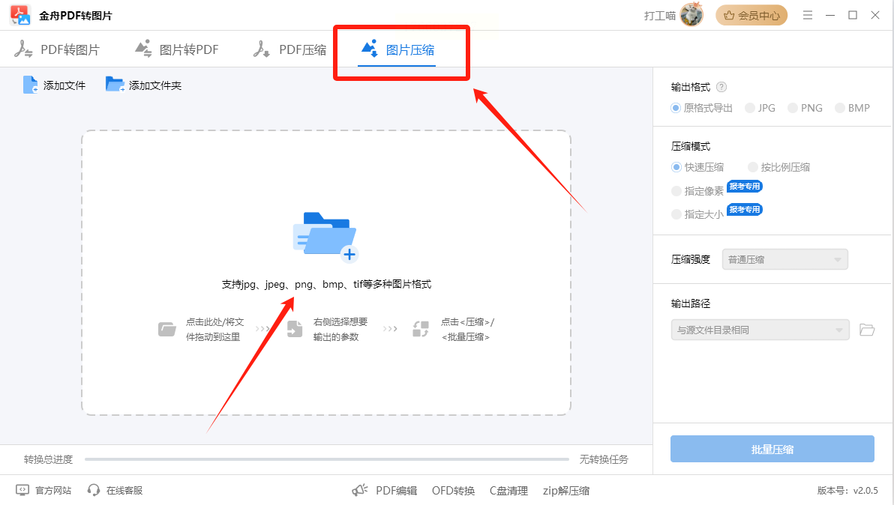Browse output folder via folder icon
Image resolution: width=894 pixels, height=505 pixels.
pyautogui.click(x=867, y=330)
